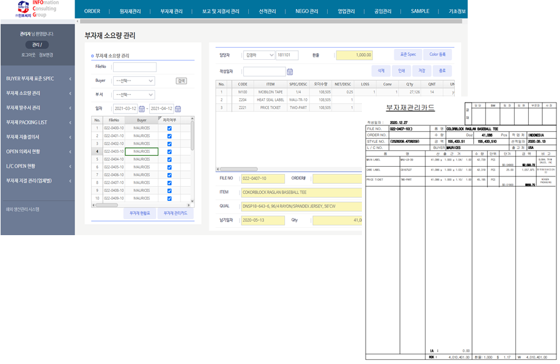Click the file list vertical scrollbar
Image resolution: width=560 pixels, height=364 pixels.
point(193,136)
